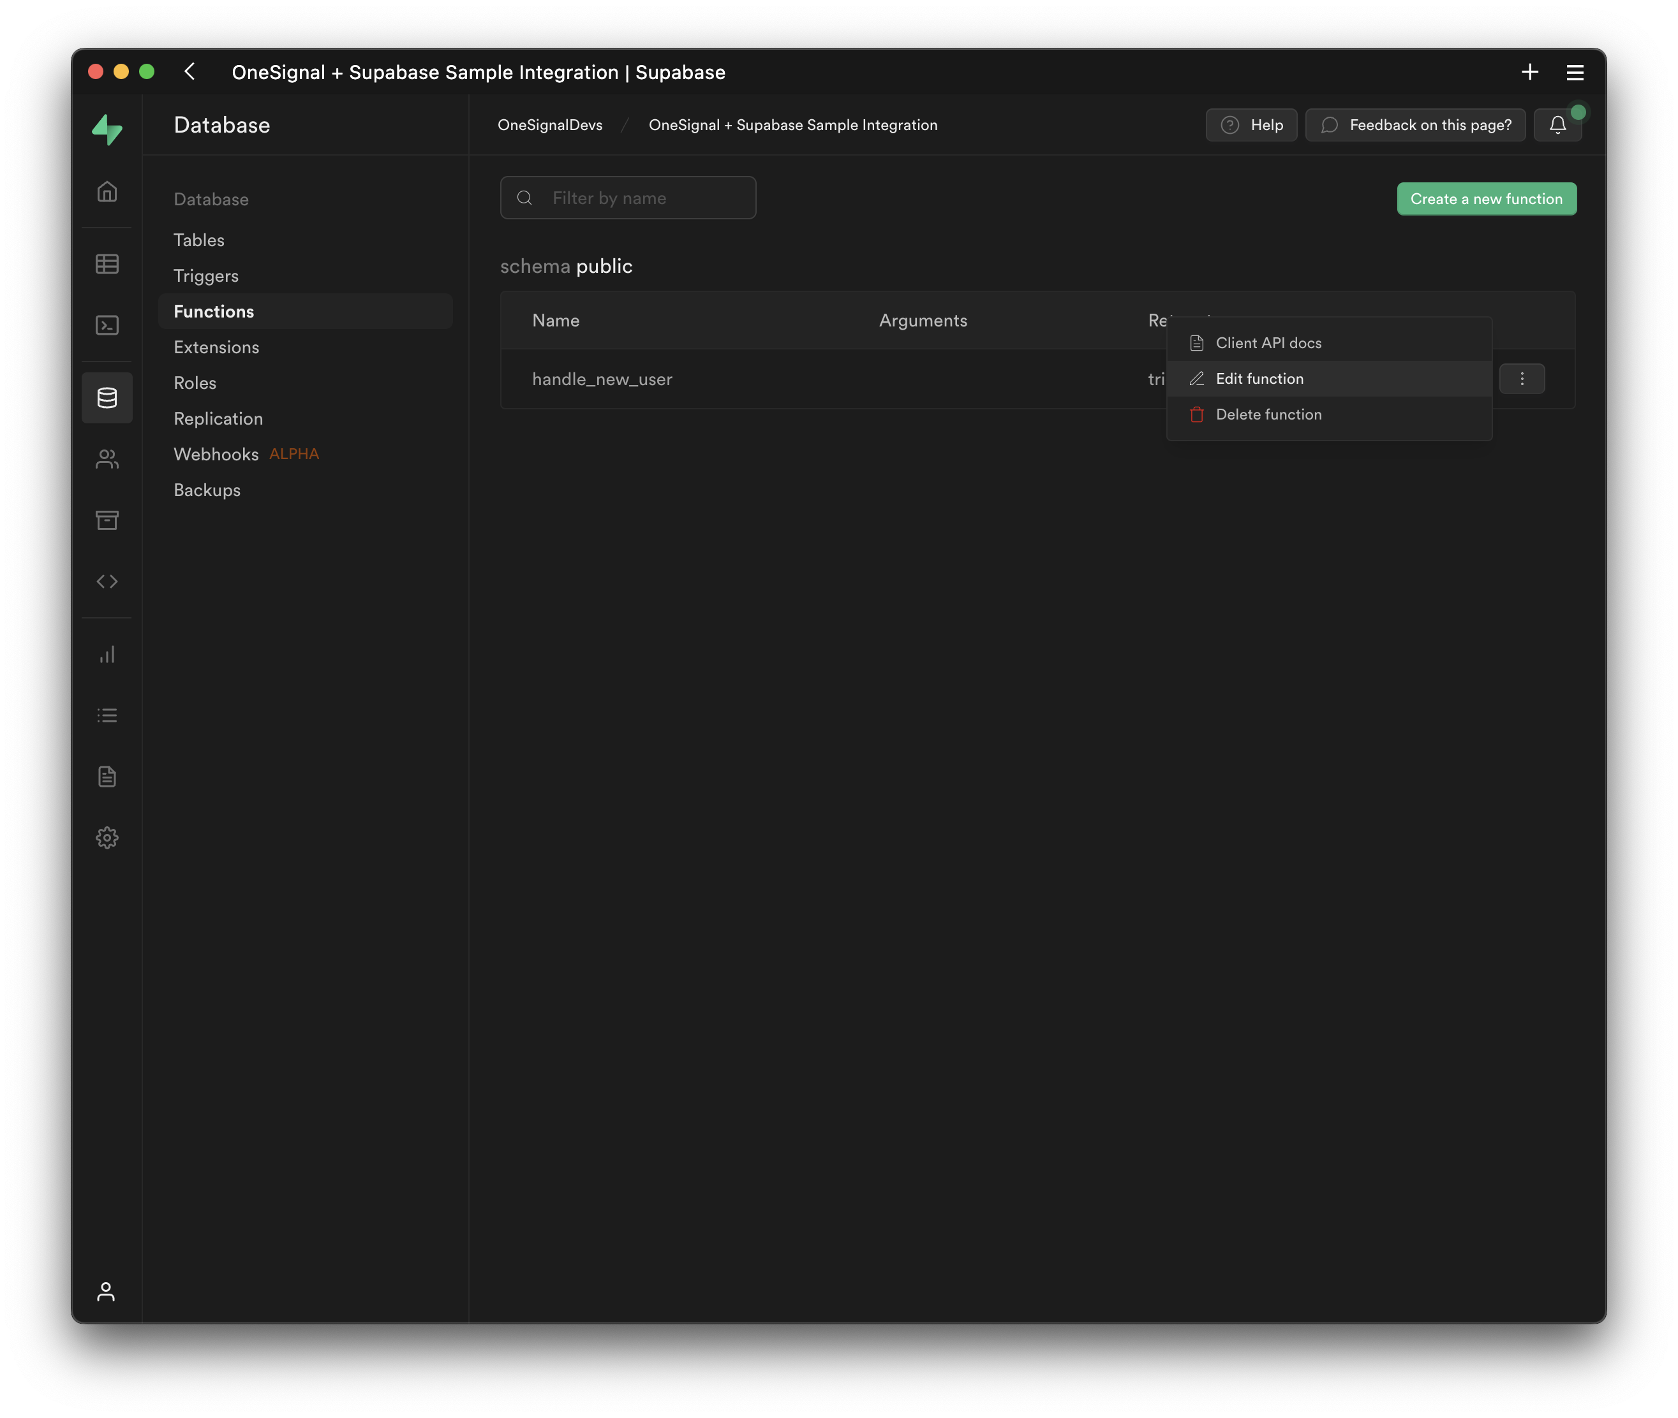This screenshot has height=1418, width=1678.
Task: Click the Help button
Action: [x=1251, y=124]
